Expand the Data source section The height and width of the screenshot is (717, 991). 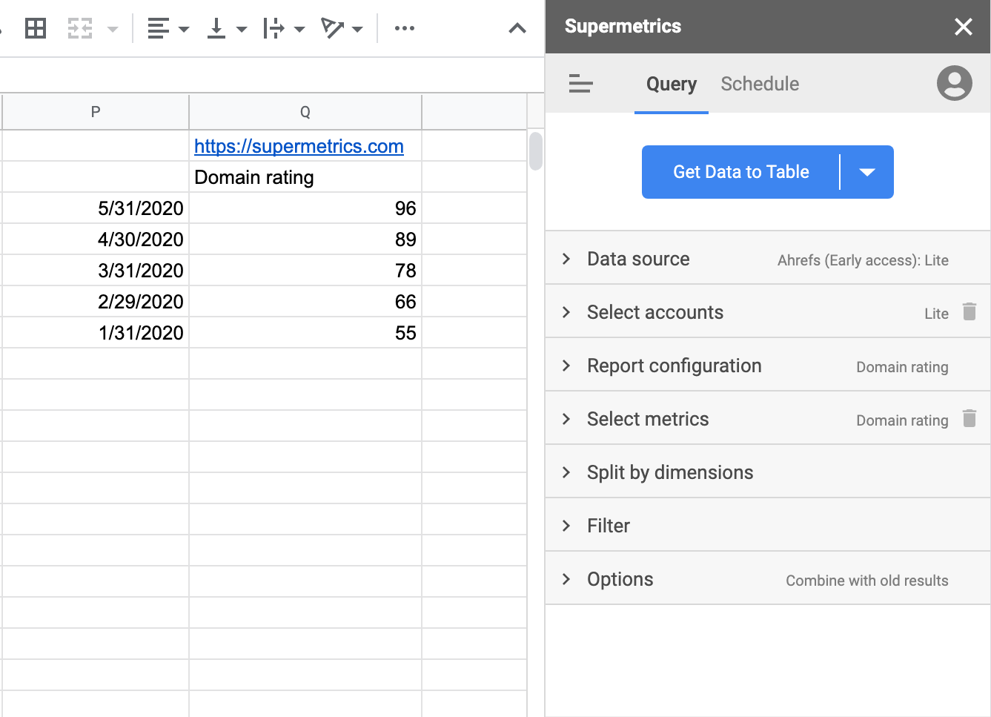click(x=768, y=258)
